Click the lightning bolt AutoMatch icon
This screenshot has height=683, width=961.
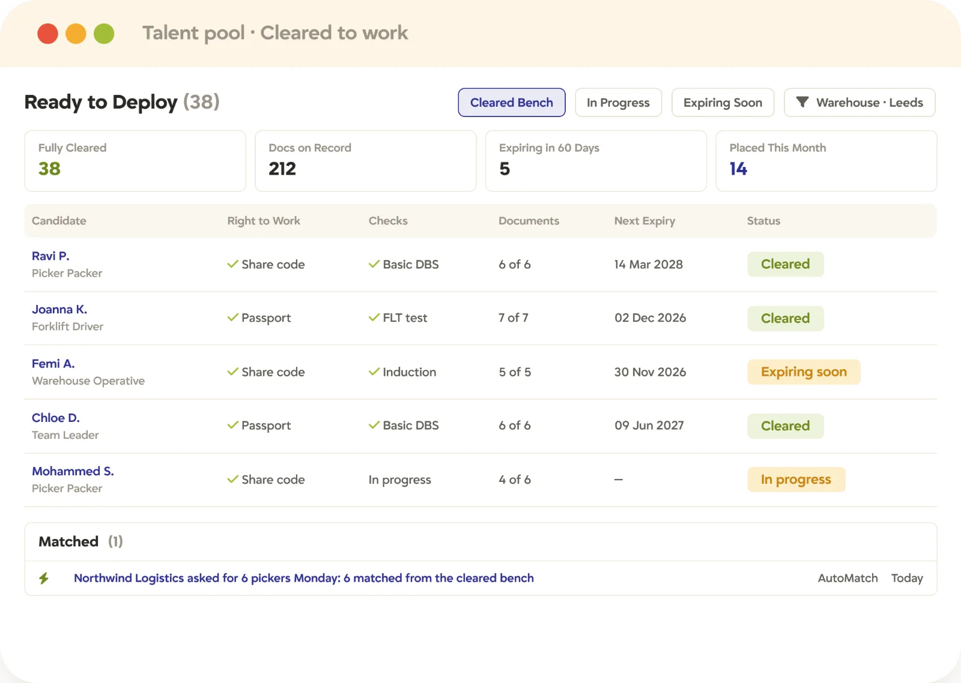44,578
